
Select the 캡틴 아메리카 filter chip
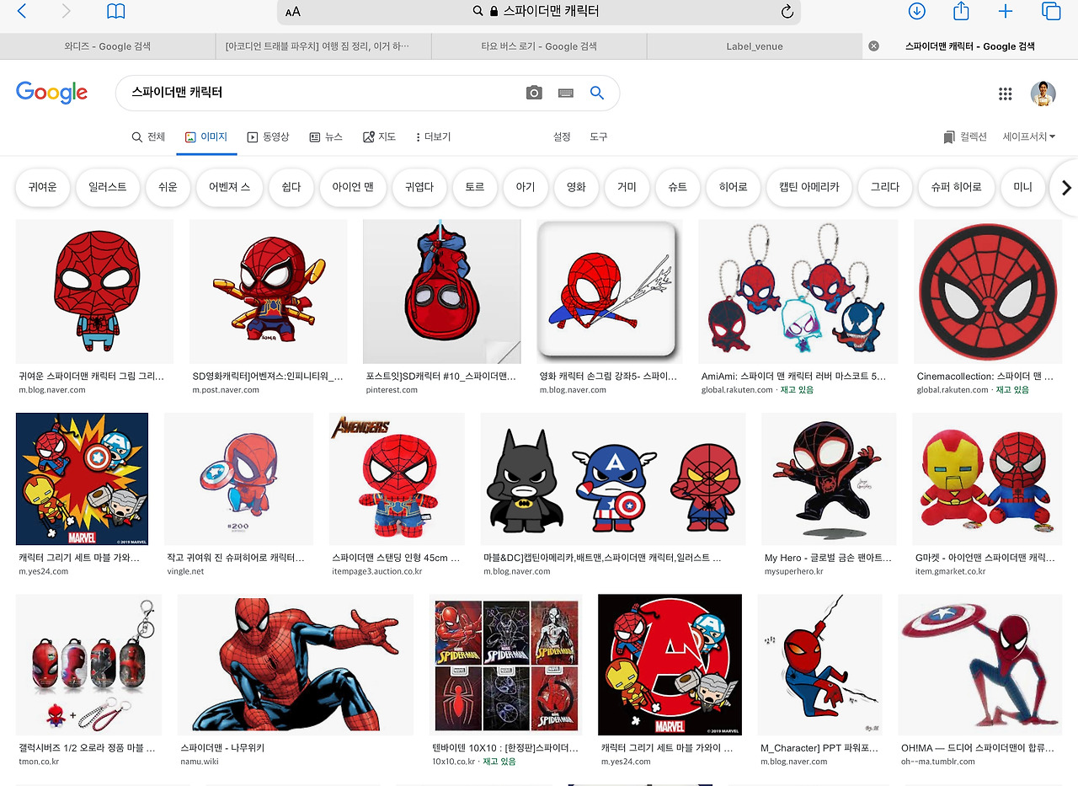click(809, 187)
